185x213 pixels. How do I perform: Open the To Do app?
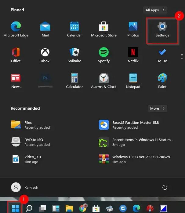click(x=162, y=55)
